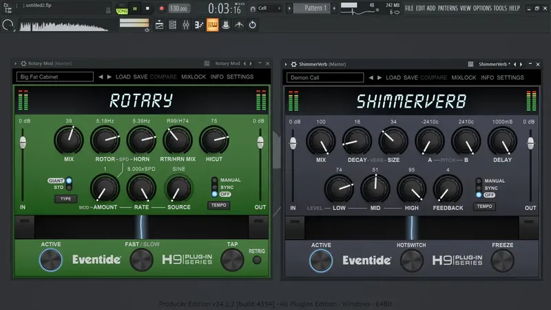This screenshot has height=310, width=551.
Task: Click Demon Call preset name field
Action: pos(325,78)
